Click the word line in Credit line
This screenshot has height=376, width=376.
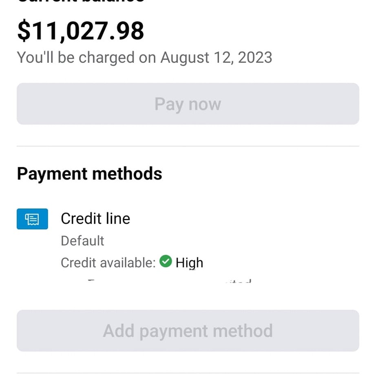tap(117, 219)
